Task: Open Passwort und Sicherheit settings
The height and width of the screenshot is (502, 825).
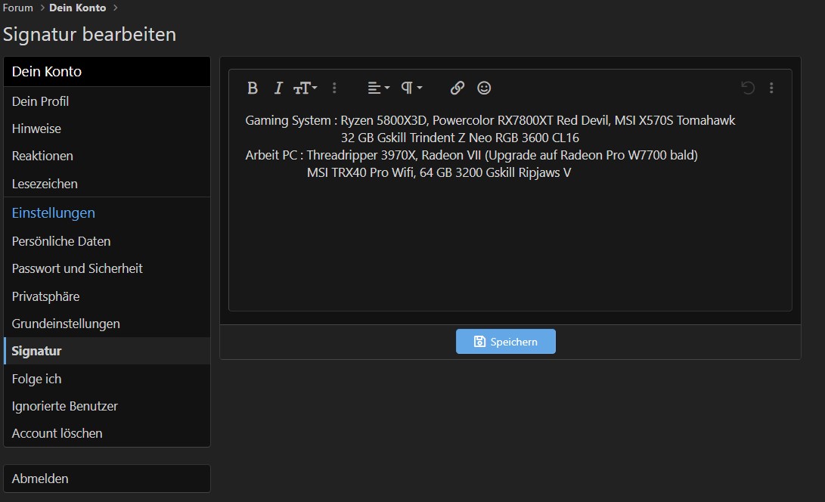Action: click(107, 268)
